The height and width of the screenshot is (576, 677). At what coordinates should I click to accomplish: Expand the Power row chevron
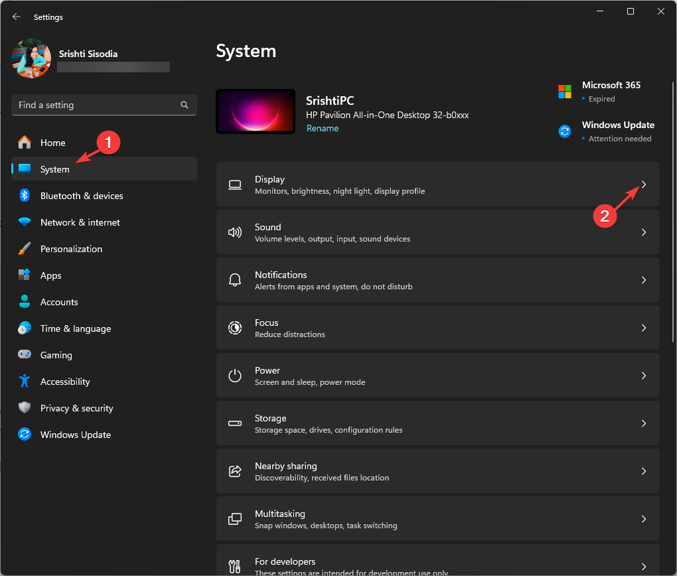(644, 376)
